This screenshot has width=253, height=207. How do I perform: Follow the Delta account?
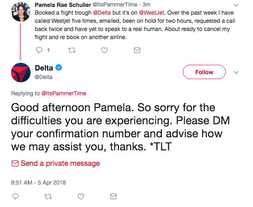click(204, 72)
